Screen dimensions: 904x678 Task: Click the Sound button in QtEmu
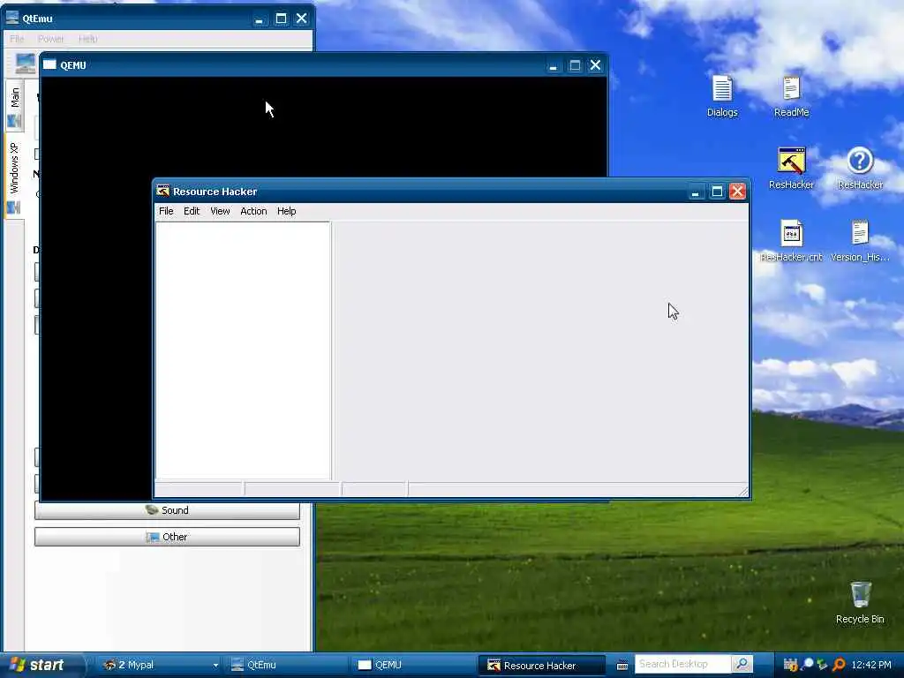point(167,510)
